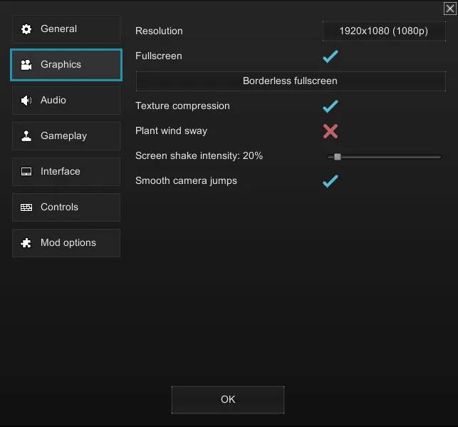Enable Plant wind sway

pyautogui.click(x=330, y=131)
